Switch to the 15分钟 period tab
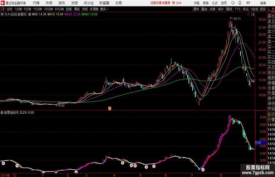Image resolution: width=275 pixels, height=177 pixels. [x=37, y=9]
